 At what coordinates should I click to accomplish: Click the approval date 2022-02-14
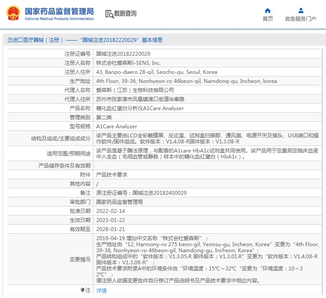[110, 211]
